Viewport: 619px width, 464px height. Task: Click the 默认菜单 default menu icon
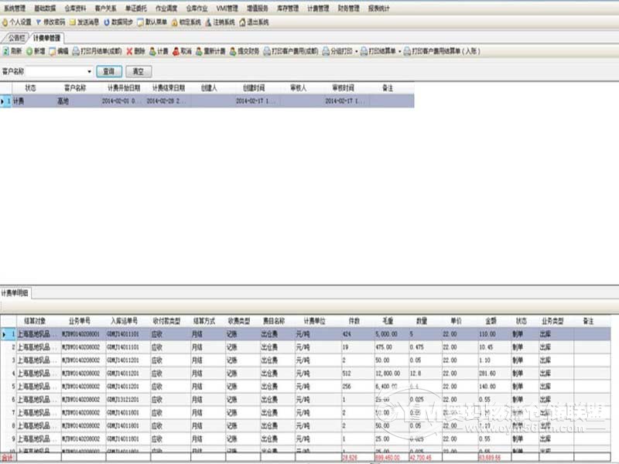141,22
